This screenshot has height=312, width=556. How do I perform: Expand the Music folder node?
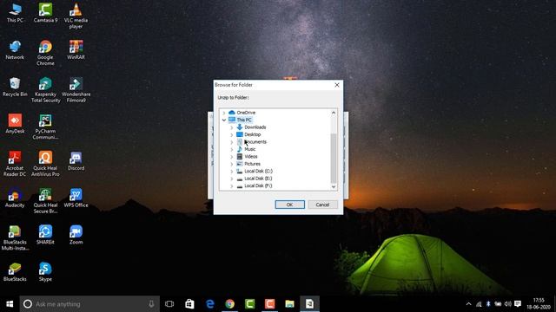232,149
